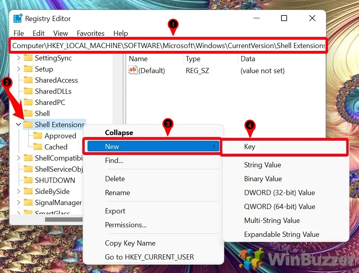Screen dimensions: 359x273
Task: Click the (Default) string value icon
Action: point(132,70)
